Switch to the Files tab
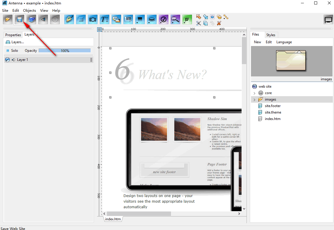This screenshot has height=230, width=334. point(256,34)
